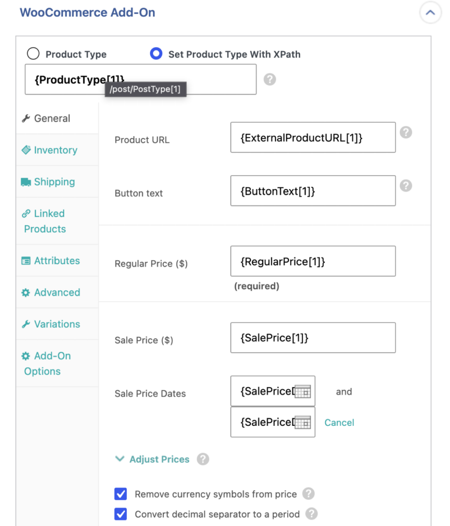The height and width of the screenshot is (526, 450).
Task: Click the first Sale Price Dates field
Action: tap(272, 391)
